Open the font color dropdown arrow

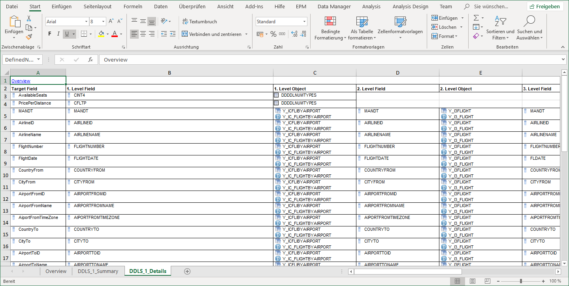tap(121, 34)
